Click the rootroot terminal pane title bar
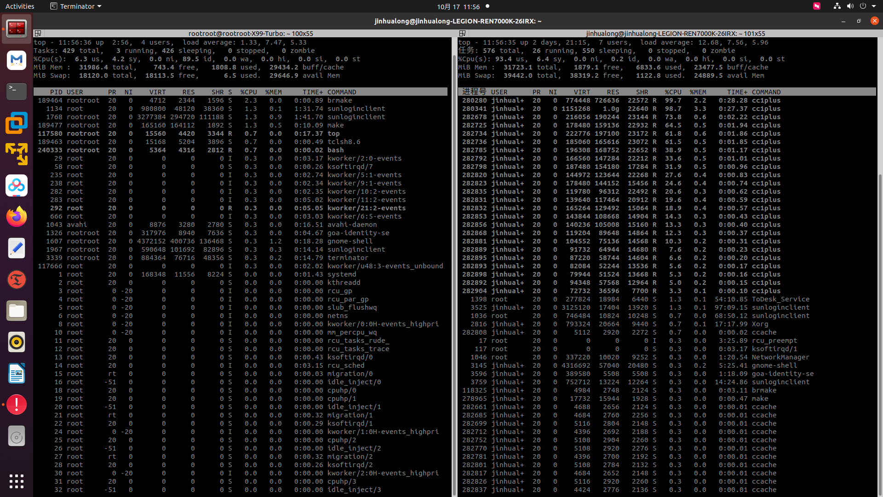Viewport: 883px width, 497px height. (x=251, y=33)
